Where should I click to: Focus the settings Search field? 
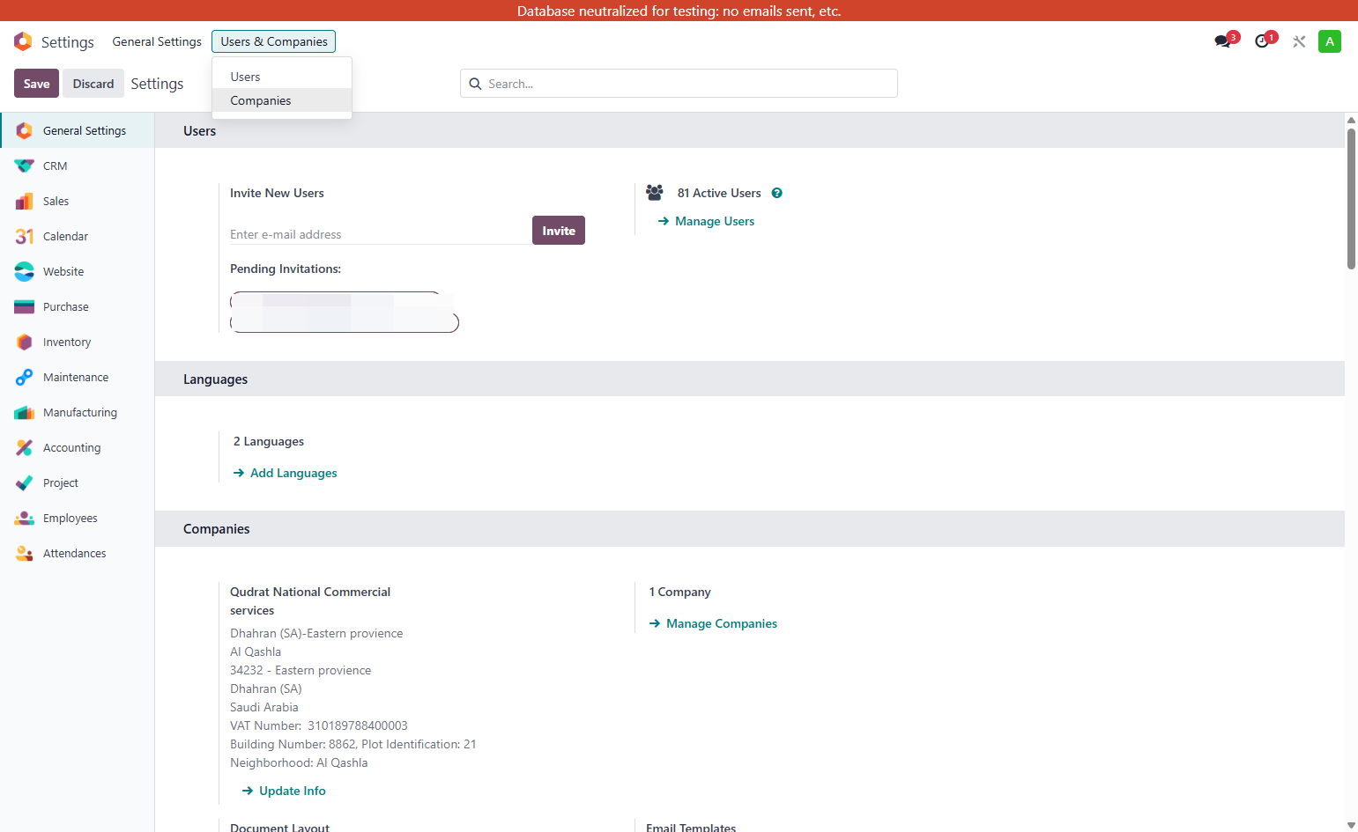point(679,84)
